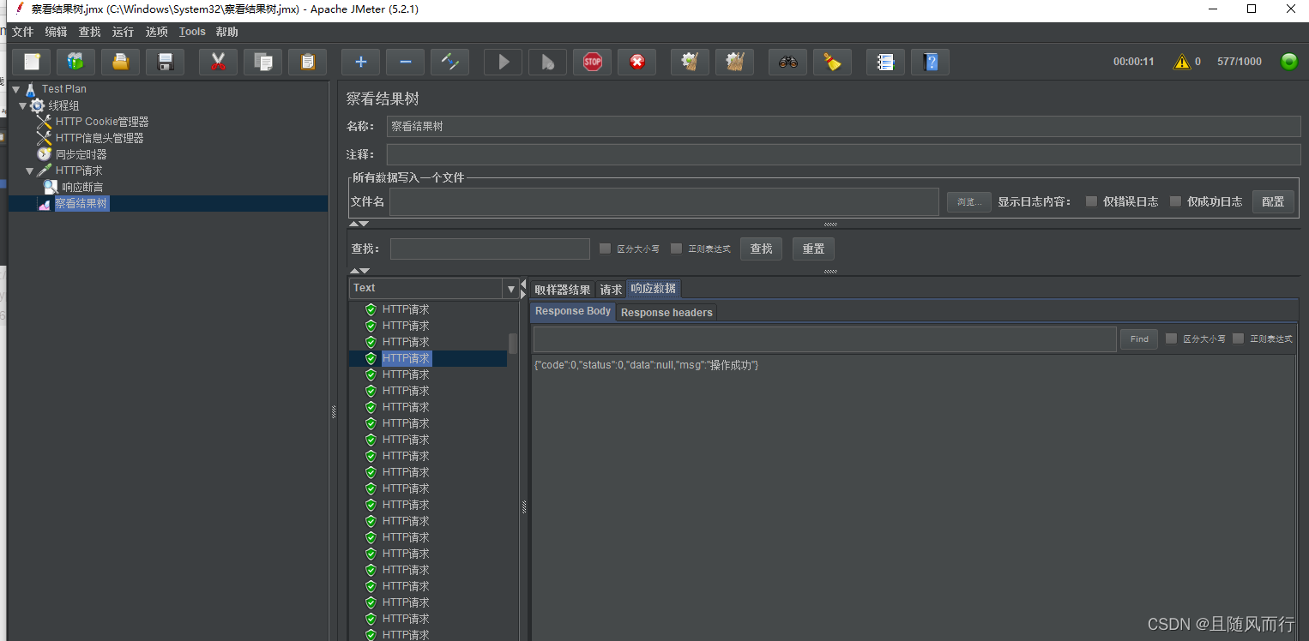Click the Reset search brush icon

[x=832, y=62]
